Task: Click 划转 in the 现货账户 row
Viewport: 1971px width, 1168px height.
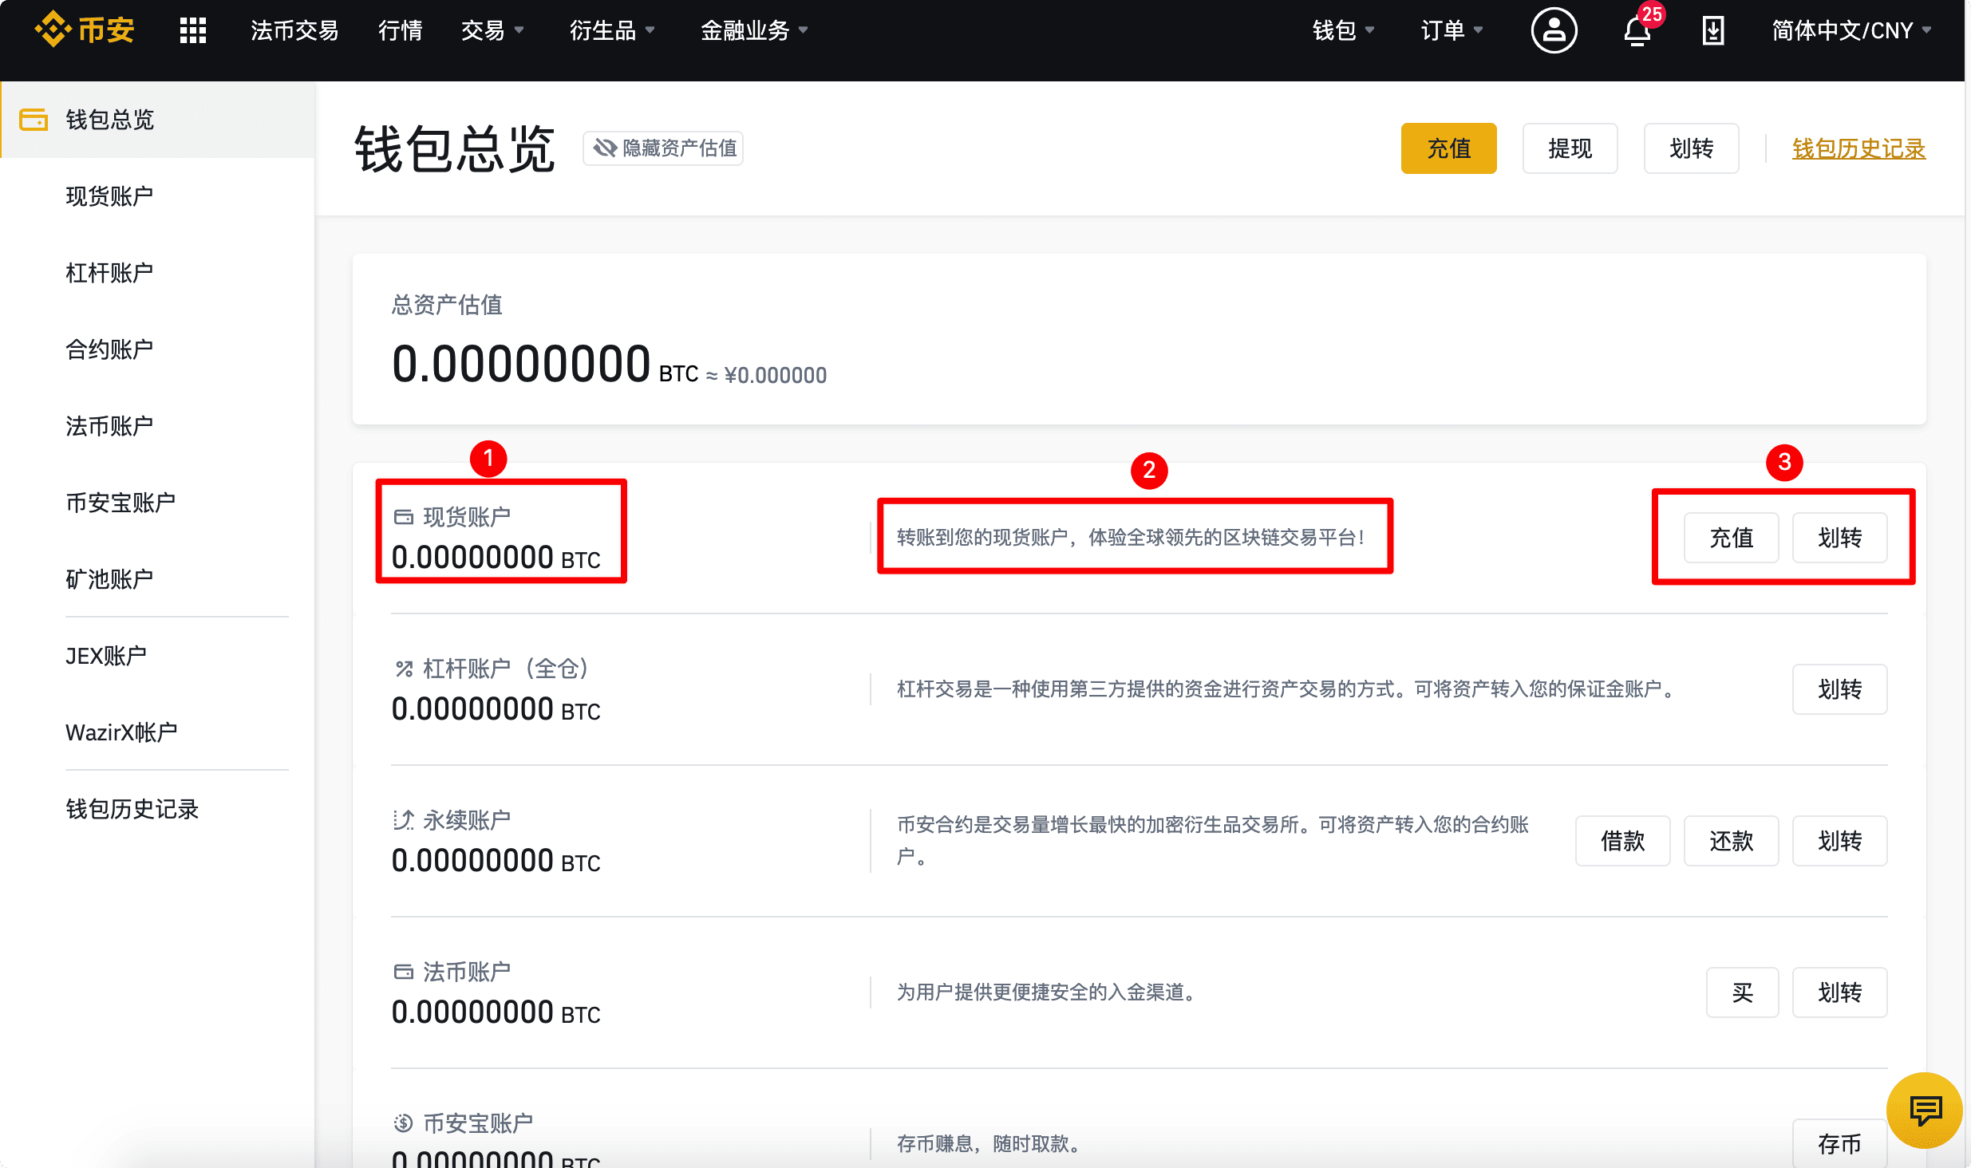Action: click(1839, 538)
